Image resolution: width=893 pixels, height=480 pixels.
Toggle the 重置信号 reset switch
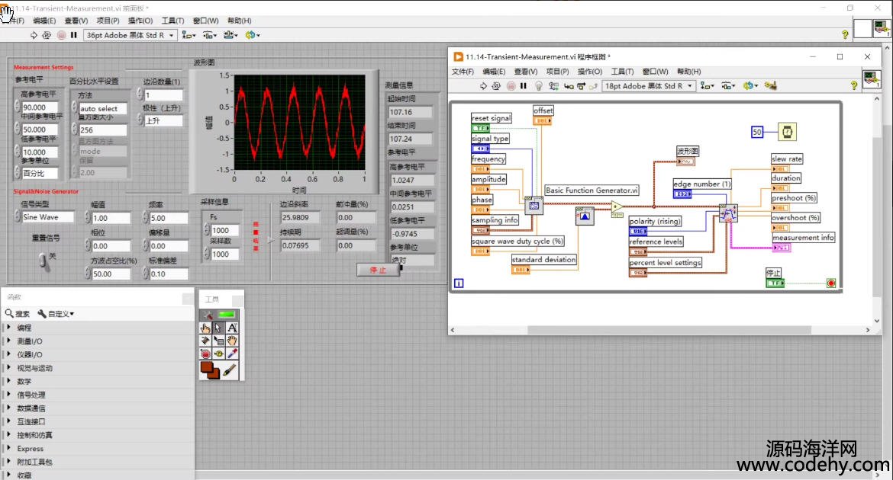[x=44, y=260]
